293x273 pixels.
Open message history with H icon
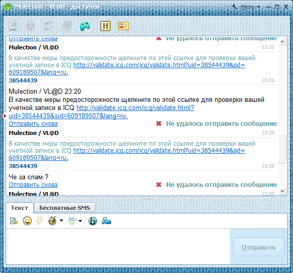(x=105, y=26)
